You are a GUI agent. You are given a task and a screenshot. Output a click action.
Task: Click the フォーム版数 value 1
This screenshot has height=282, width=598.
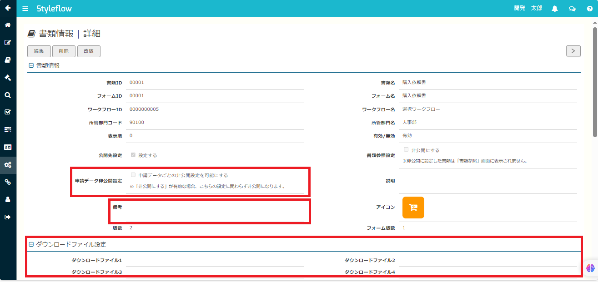404,228
